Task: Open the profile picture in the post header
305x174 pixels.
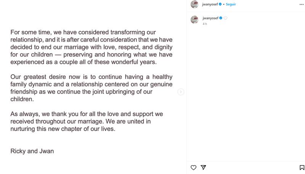Action: (194, 4)
